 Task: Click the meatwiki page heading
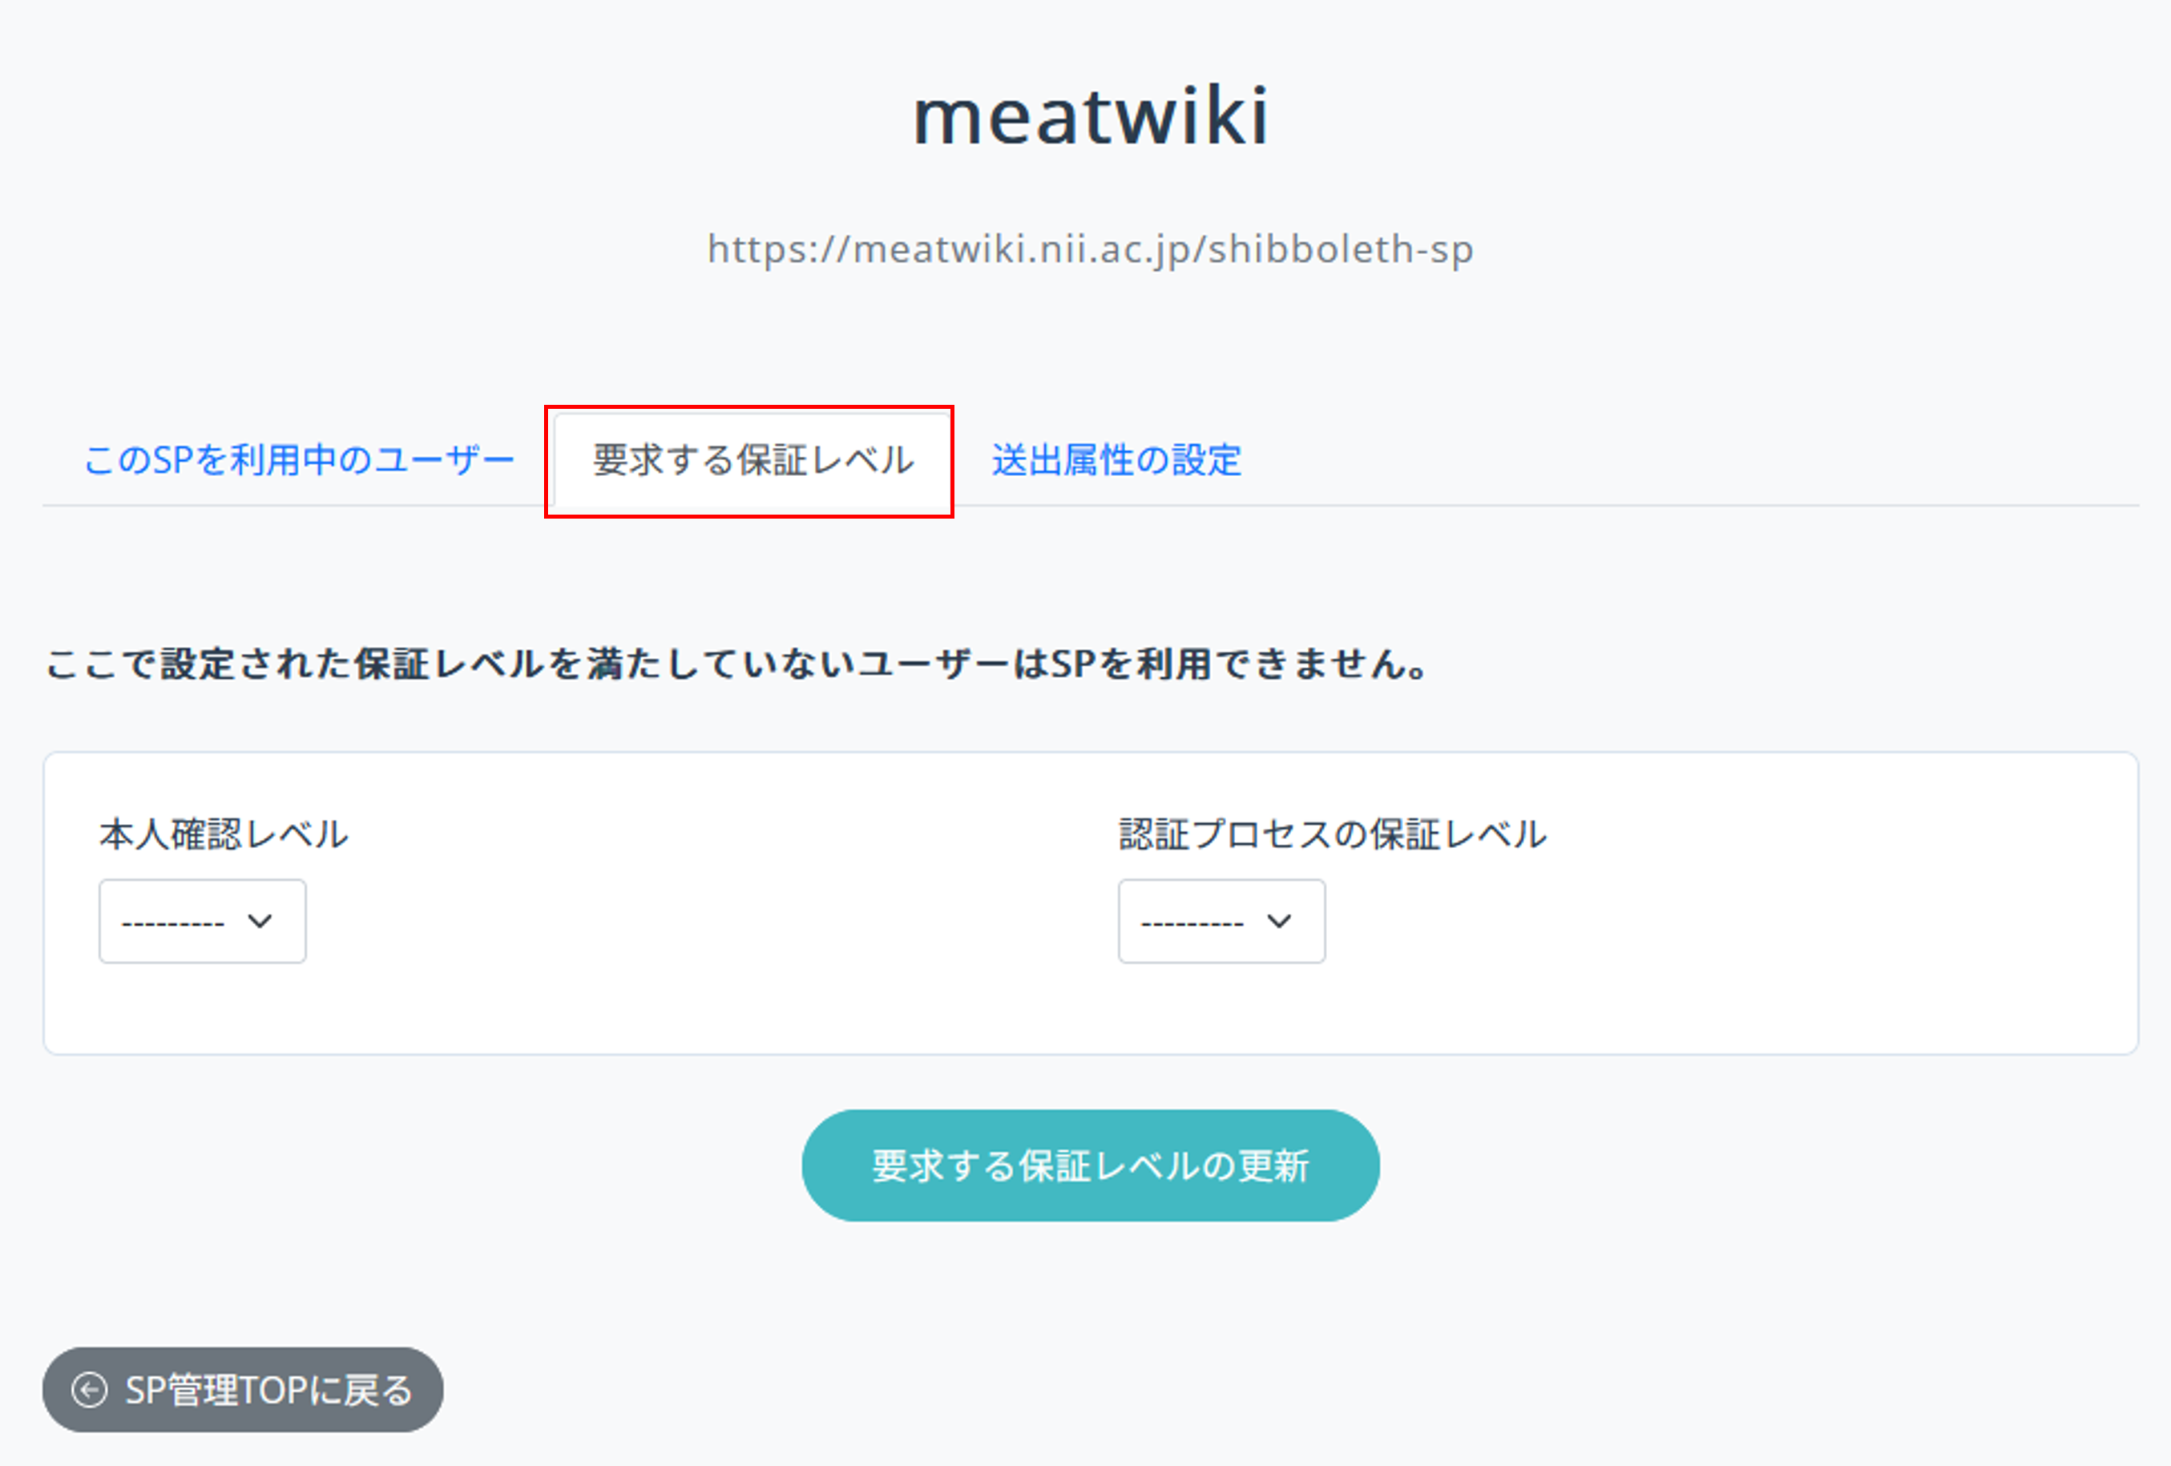point(1090,116)
